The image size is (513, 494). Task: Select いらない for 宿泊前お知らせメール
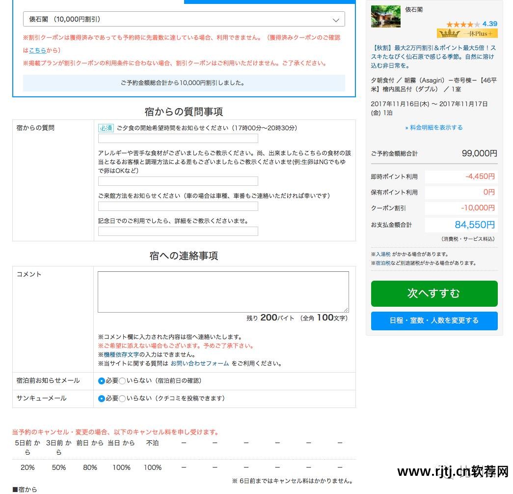122,381
